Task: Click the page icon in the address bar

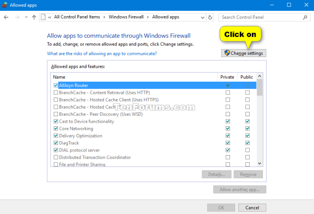Action: click(43, 17)
